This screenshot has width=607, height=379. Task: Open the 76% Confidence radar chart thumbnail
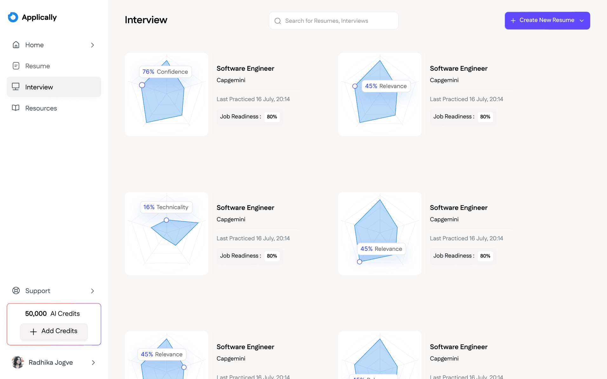pos(166,95)
